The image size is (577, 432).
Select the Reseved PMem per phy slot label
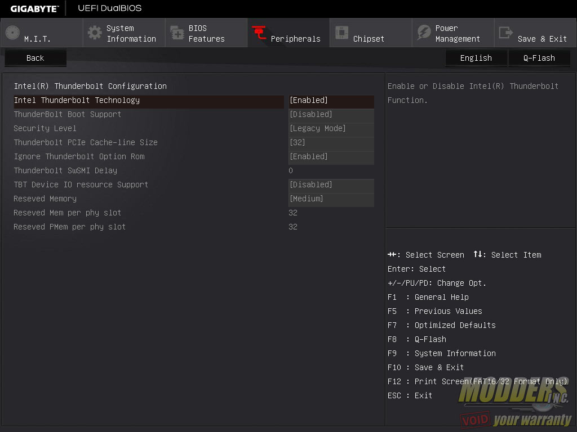69,227
